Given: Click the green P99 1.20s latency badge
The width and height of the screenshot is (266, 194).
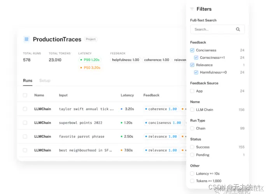Looking at the screenshot, I should 90,60.
